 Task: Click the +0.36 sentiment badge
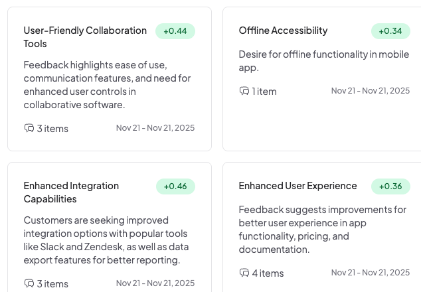coord(390,186)
